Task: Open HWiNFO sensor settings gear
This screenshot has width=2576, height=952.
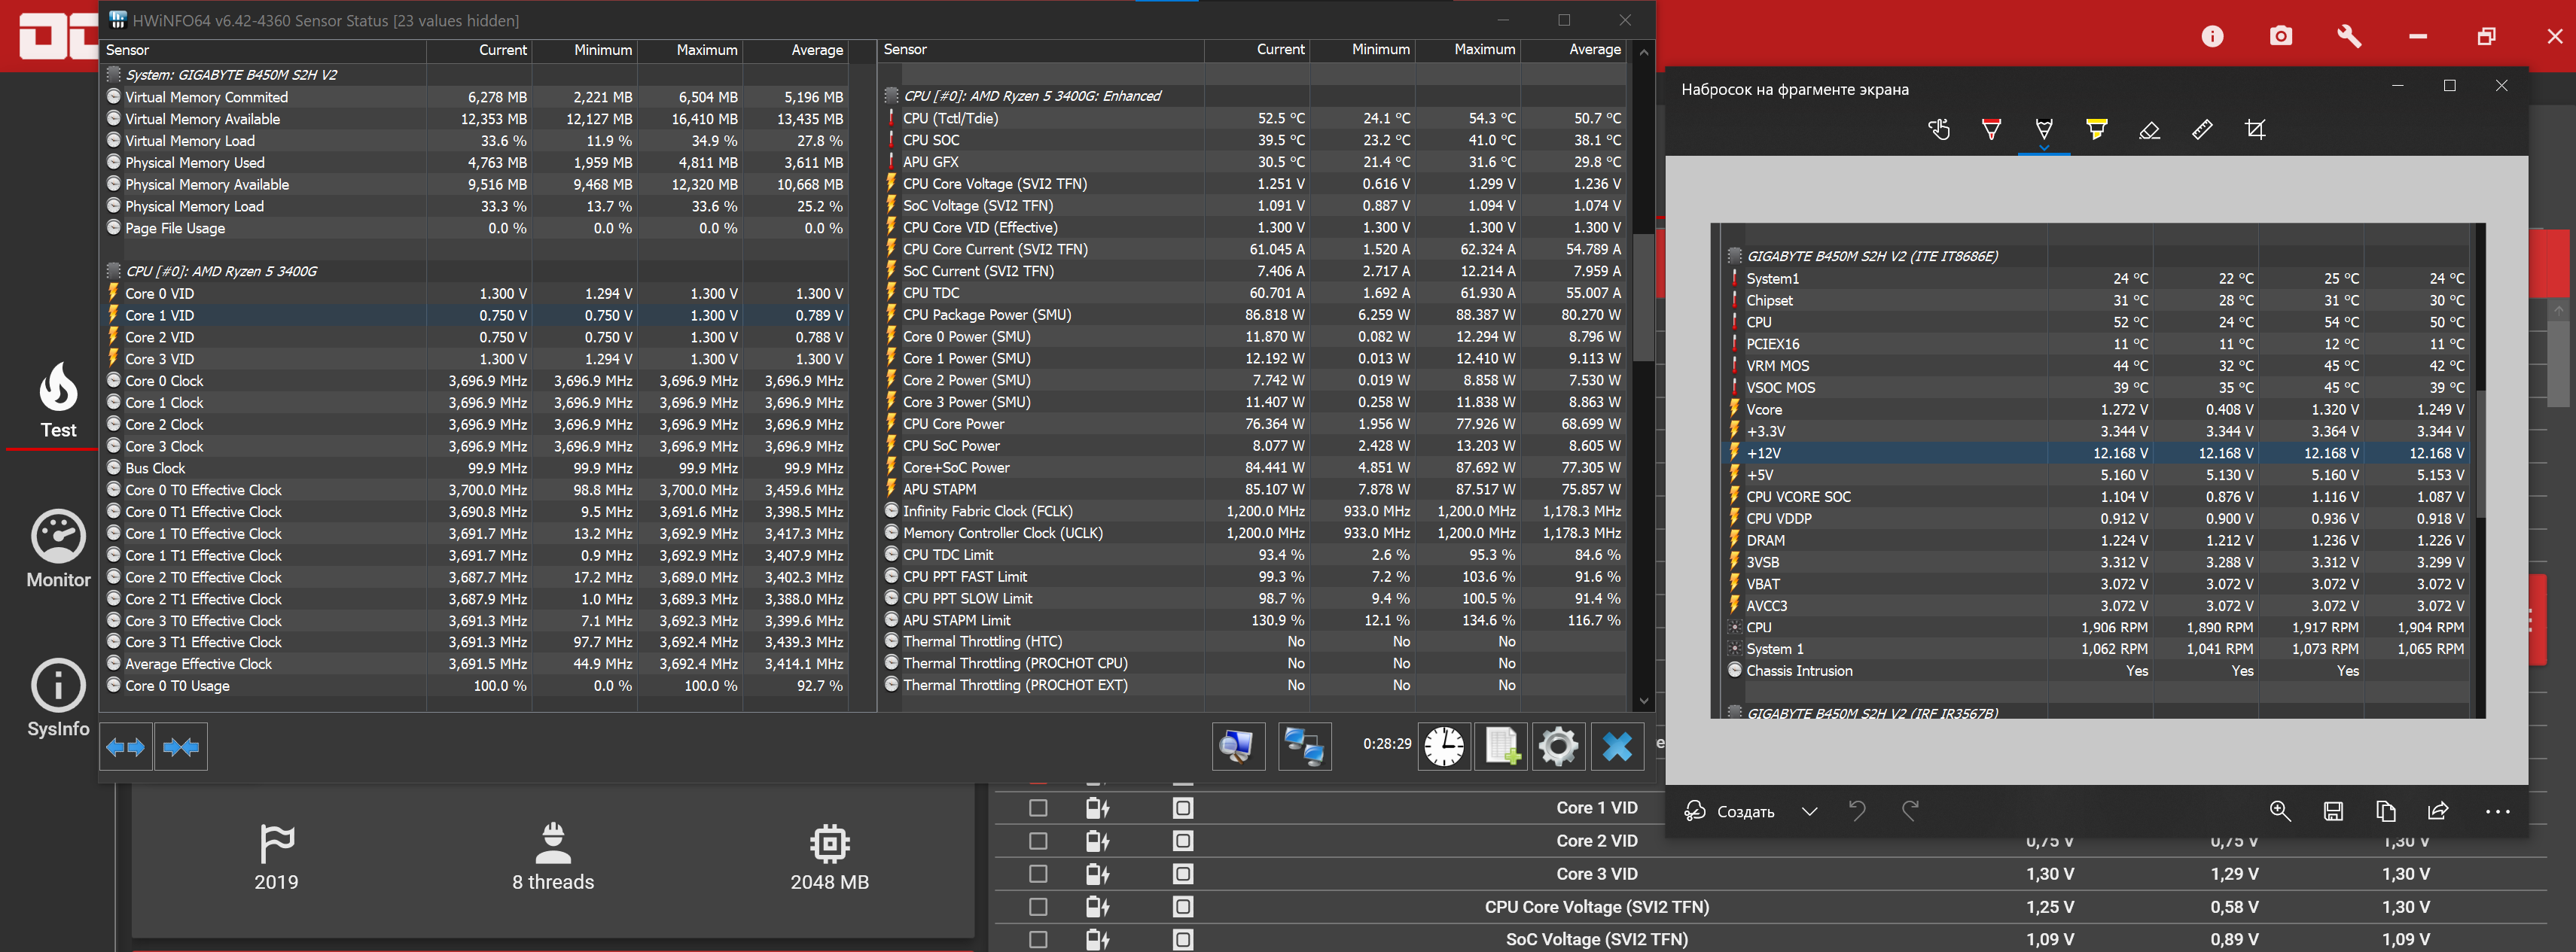Action: click(1558, 747)
